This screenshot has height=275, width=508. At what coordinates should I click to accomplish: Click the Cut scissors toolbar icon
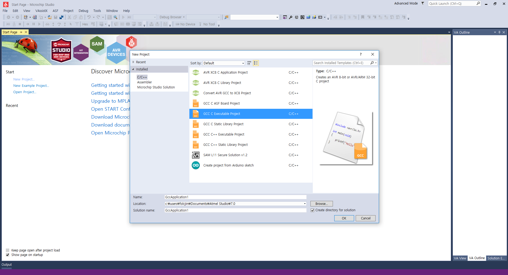69,17
